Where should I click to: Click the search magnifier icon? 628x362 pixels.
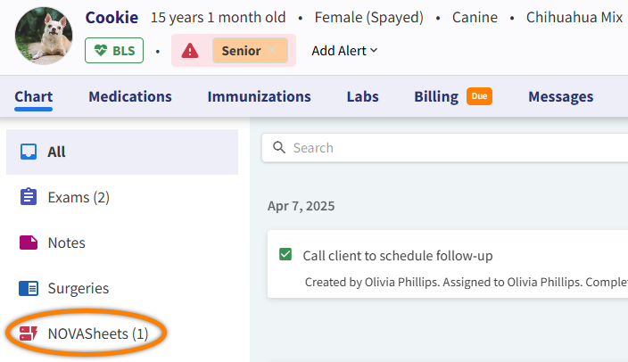(x=278, y=147)
